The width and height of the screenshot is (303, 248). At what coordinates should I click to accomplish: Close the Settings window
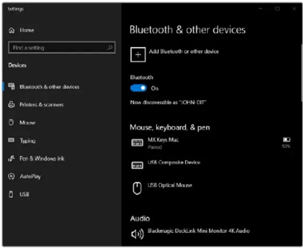click(x=294, y=9)
